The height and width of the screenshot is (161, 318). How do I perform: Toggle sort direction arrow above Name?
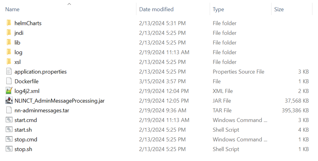pyautogui.click(x=69, y=4)
